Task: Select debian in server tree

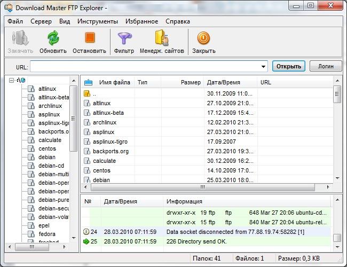Action: tap(47, 157)
